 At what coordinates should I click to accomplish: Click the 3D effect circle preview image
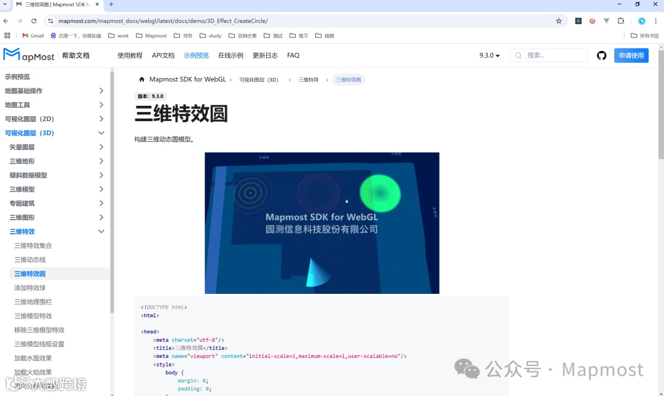(x=322, y=223)
